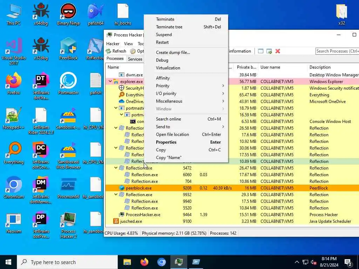Open Portmaster desktop shortcut

pos(68,83)
